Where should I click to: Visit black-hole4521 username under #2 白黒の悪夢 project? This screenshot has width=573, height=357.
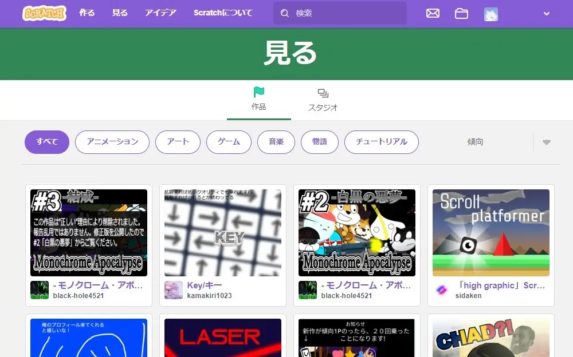coord(347,296)
